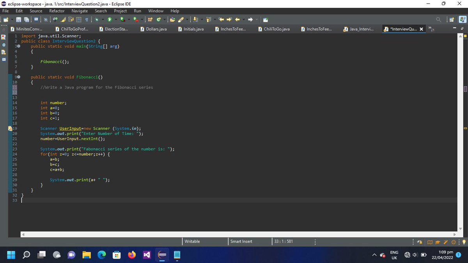Click the Open Perspective icon
The width and height of the screenshot is (468, 263).
click(x=452, y=19)
